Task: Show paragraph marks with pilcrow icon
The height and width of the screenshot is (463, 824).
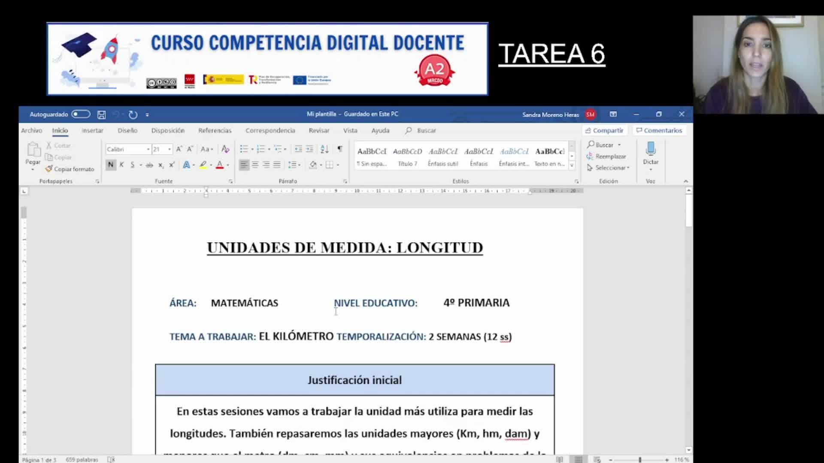Action: 340,149
